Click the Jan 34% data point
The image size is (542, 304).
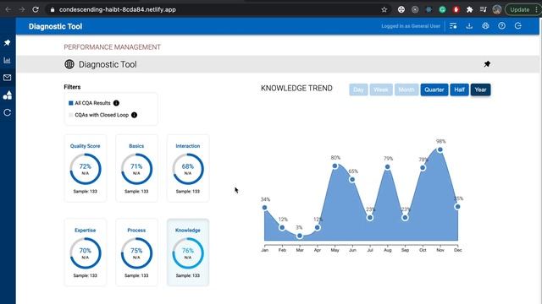pos(264,208)
